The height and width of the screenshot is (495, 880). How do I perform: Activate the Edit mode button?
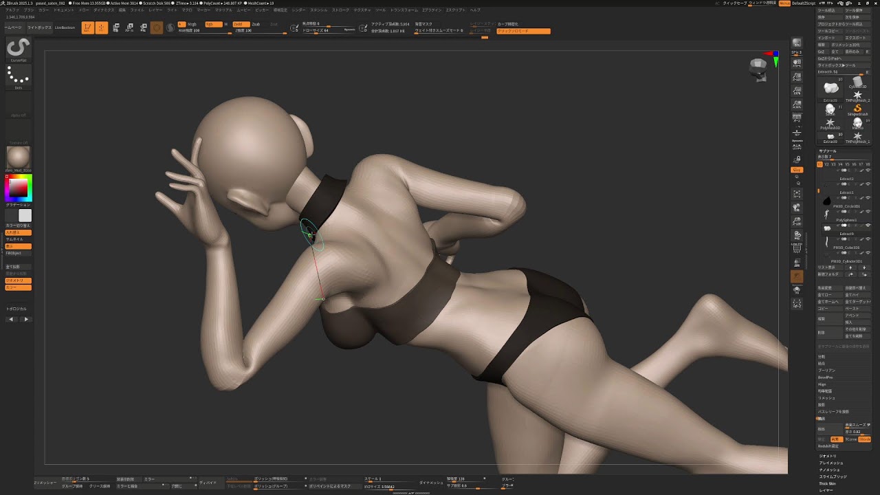click(x=87, y=27)
